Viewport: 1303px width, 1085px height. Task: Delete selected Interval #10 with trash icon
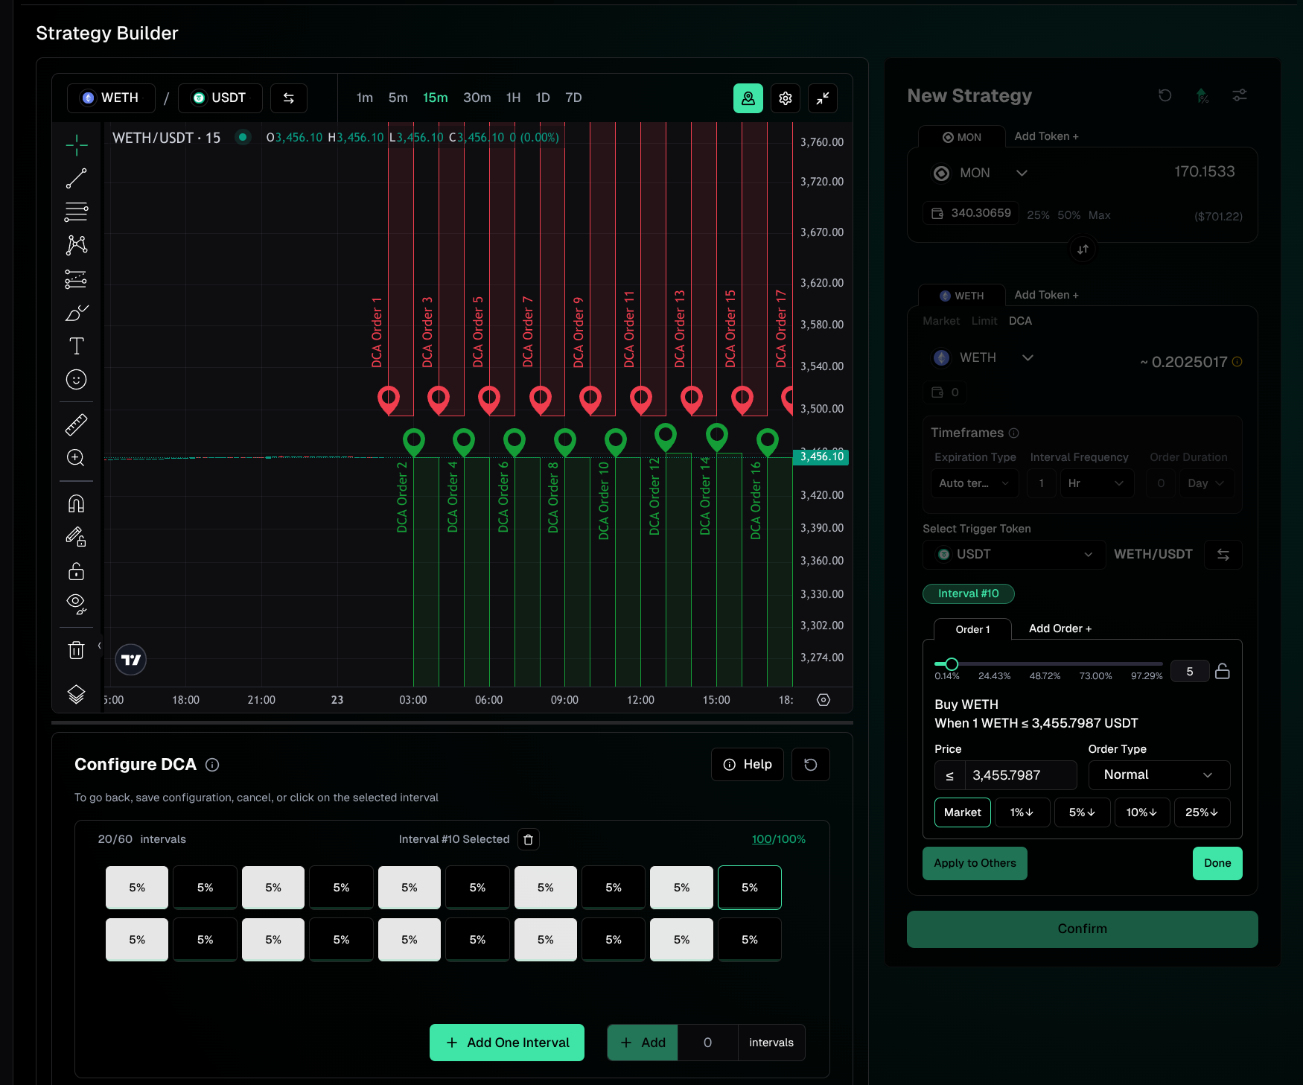pyautogui.click(x=529, y=839)
